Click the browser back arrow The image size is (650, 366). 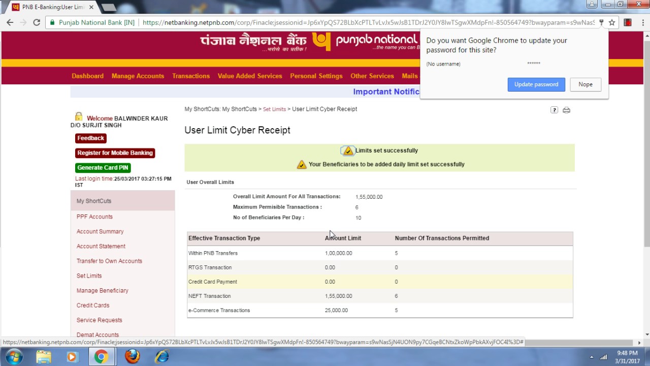(x=10, y=22)
